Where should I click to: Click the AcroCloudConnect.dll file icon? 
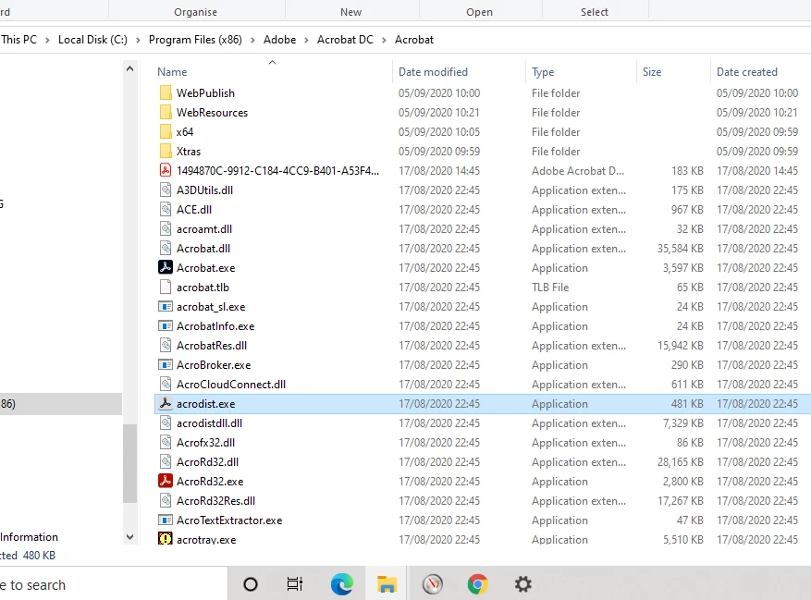166,384
